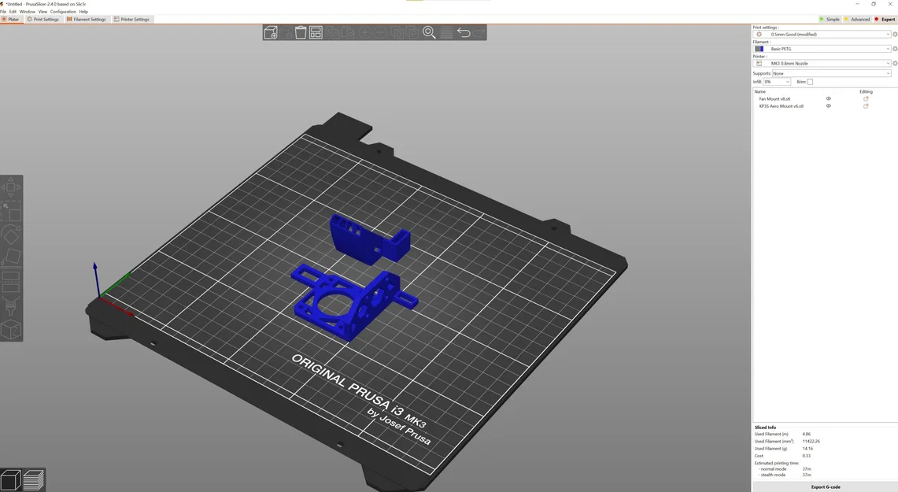The height and width of the screenshot is (492, 898).
Task: Click the Editing column header
Action: click(866, 91)
